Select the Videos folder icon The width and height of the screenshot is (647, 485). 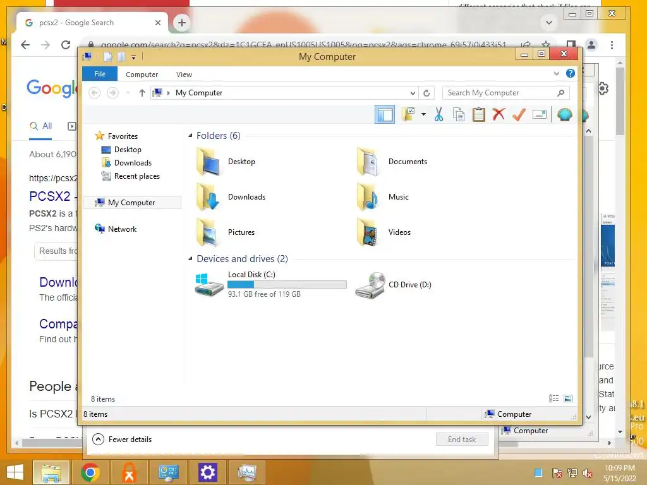tap(368, 232)
